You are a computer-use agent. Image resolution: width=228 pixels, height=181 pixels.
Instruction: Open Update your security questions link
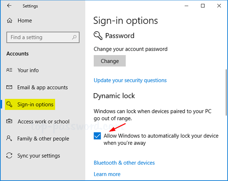[130, 80]
